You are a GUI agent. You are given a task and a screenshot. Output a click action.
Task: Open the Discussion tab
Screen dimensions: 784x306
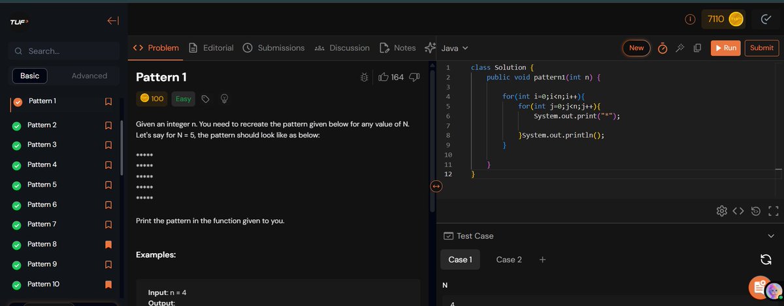pos(342,48)
